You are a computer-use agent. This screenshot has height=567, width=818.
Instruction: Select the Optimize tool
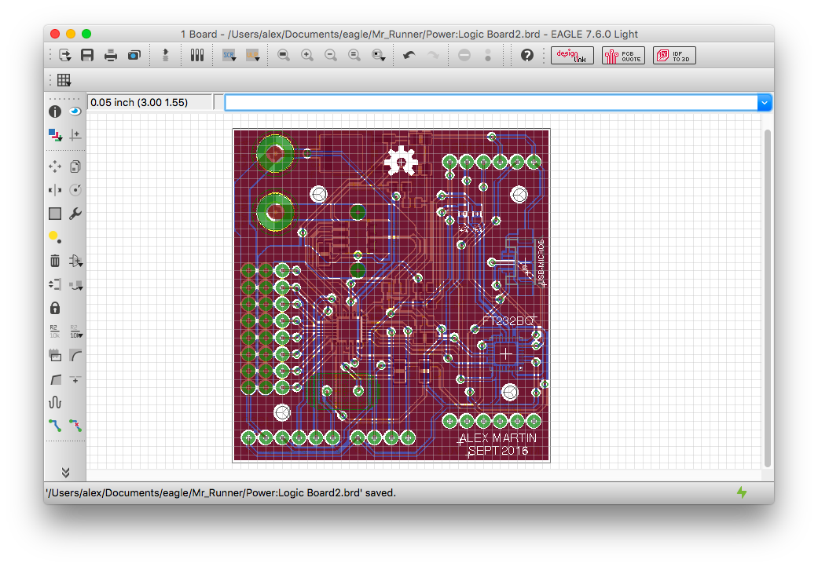click(x=75, y=380)
